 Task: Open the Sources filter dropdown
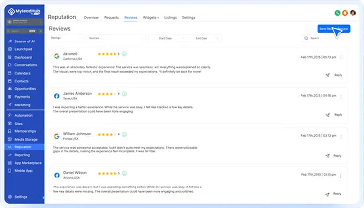point(116,38)
